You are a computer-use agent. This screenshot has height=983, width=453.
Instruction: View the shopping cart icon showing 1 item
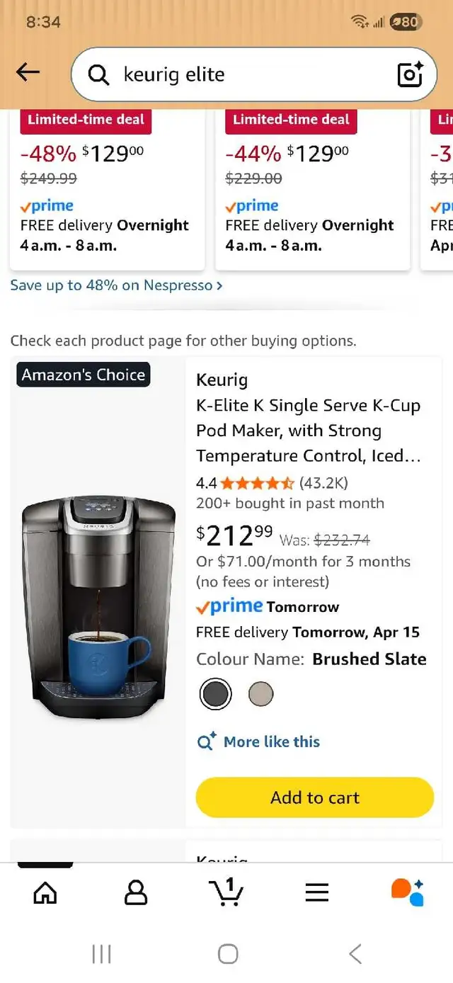point(226,892)
